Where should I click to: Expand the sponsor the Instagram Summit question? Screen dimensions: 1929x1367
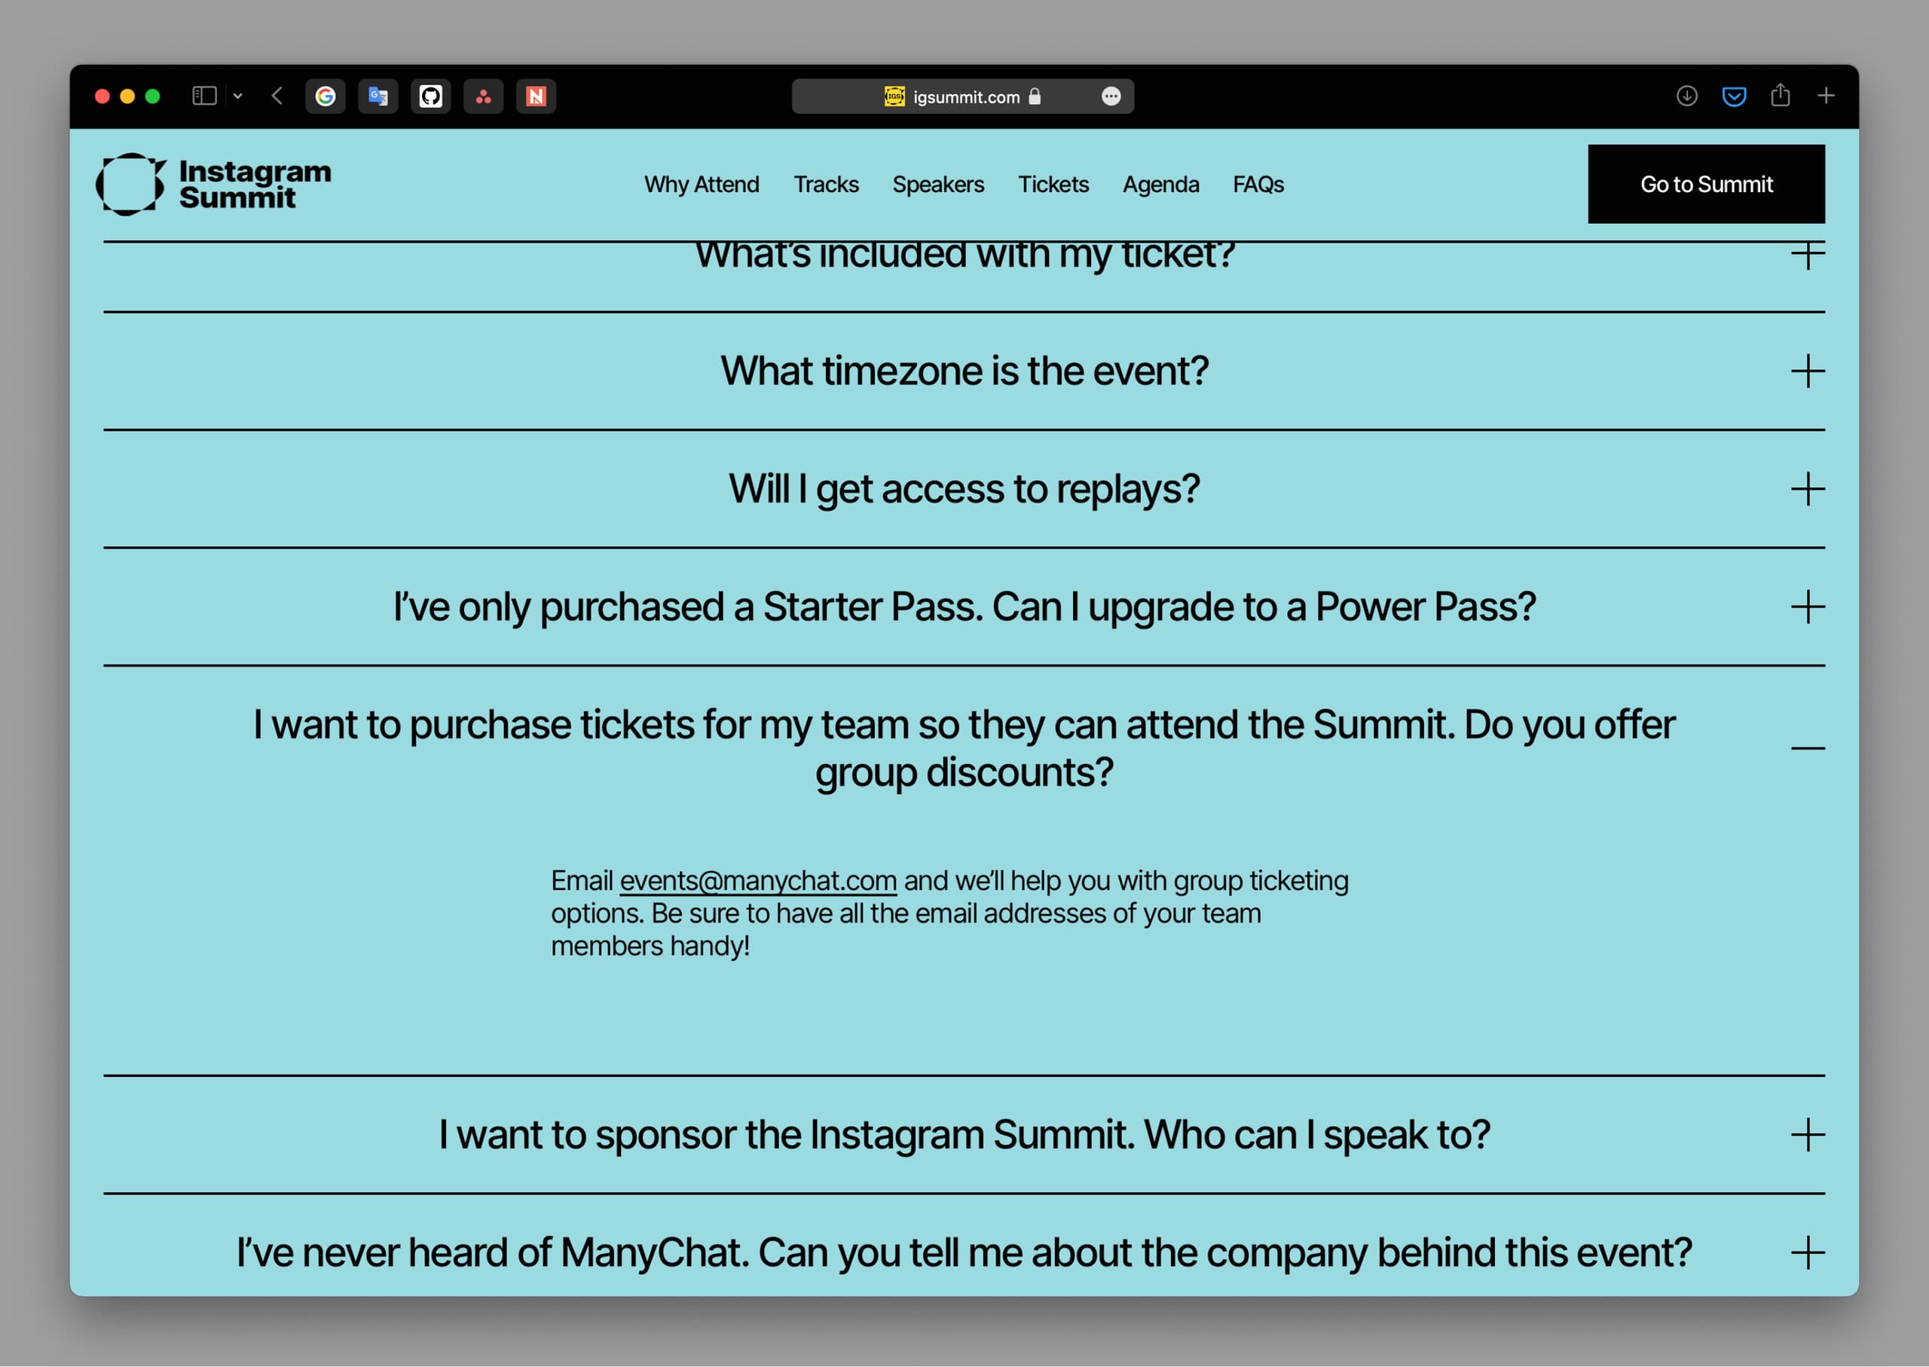pyautogui.click(x=1808, y=1135)
